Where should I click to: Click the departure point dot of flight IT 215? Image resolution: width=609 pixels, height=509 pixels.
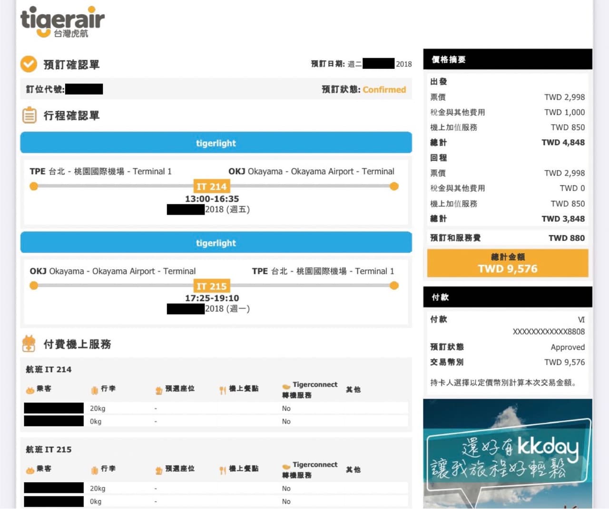(34, 286)
